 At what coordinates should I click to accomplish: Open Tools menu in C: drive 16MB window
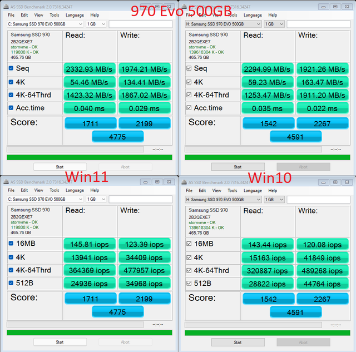(x=55, y=190)
